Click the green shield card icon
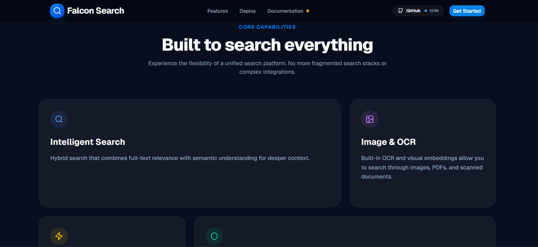Viewport: 538px width, 247px height. pos(214,236)
